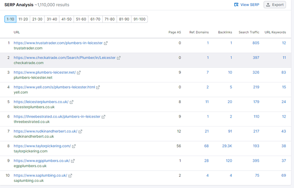Open the trustatrader.com plumbers-in-leicester URL

click(58, 43)
